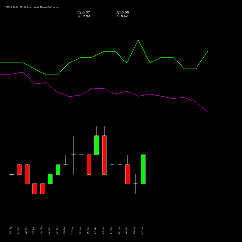Select the 15 Oct date label
Screen dimensions: 242x242
[119, 230]
